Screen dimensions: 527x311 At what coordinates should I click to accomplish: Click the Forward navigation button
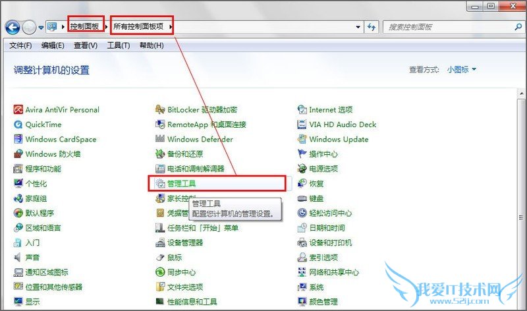[29, 27]
